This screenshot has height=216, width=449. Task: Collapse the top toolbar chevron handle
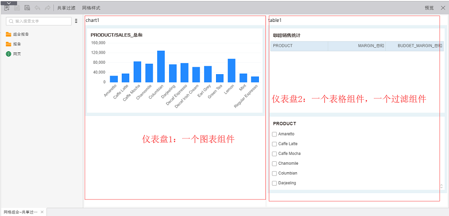[8, 2]
